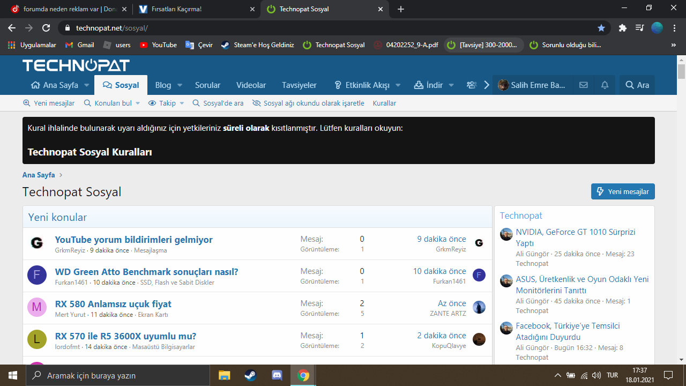
Task: Click the large F avatar of Furkan1461's thread
Action: tap(36, 276)
